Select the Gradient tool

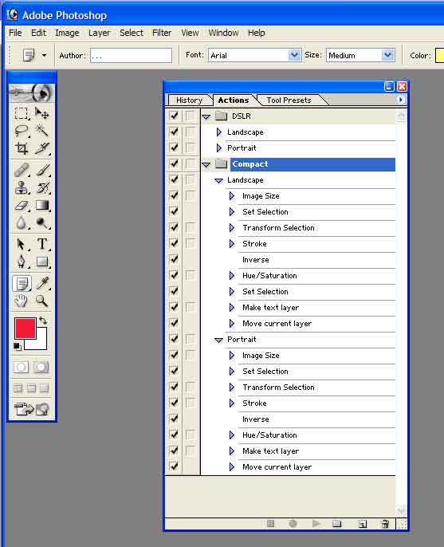tap(42, 205)
